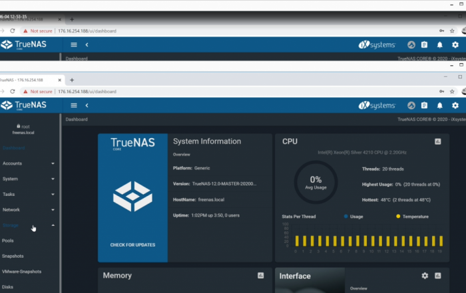Expand the System menu

pos(28,179)
